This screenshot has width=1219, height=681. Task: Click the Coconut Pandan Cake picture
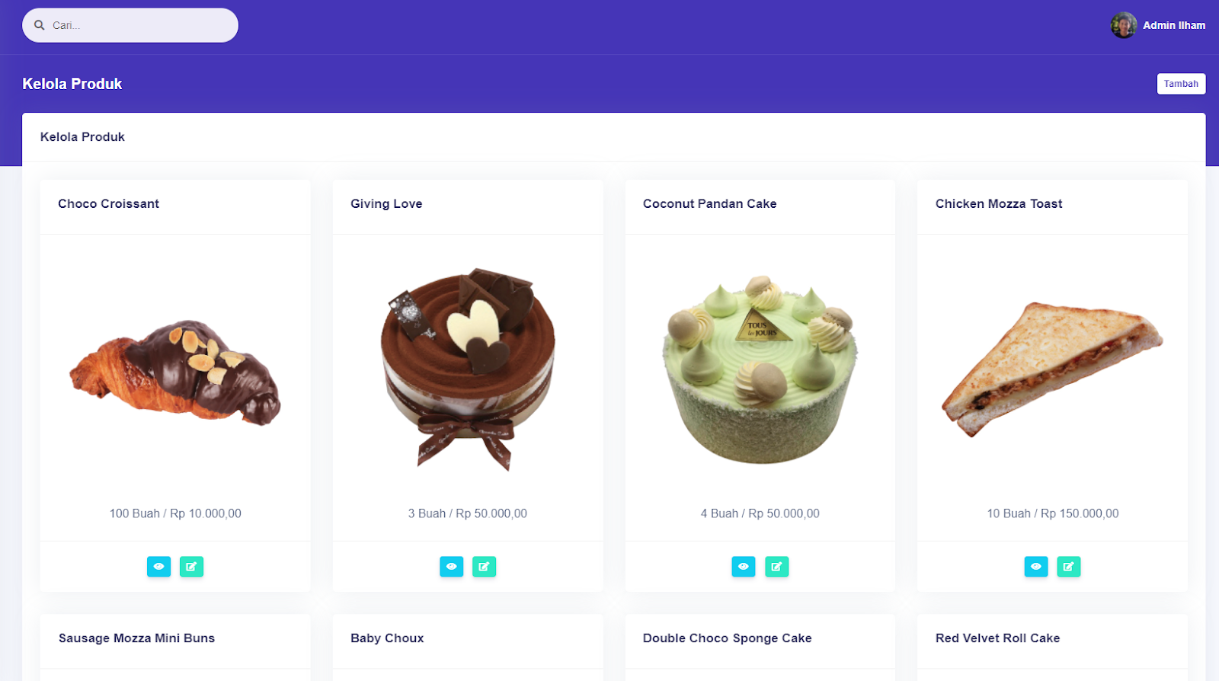(760, 370)
